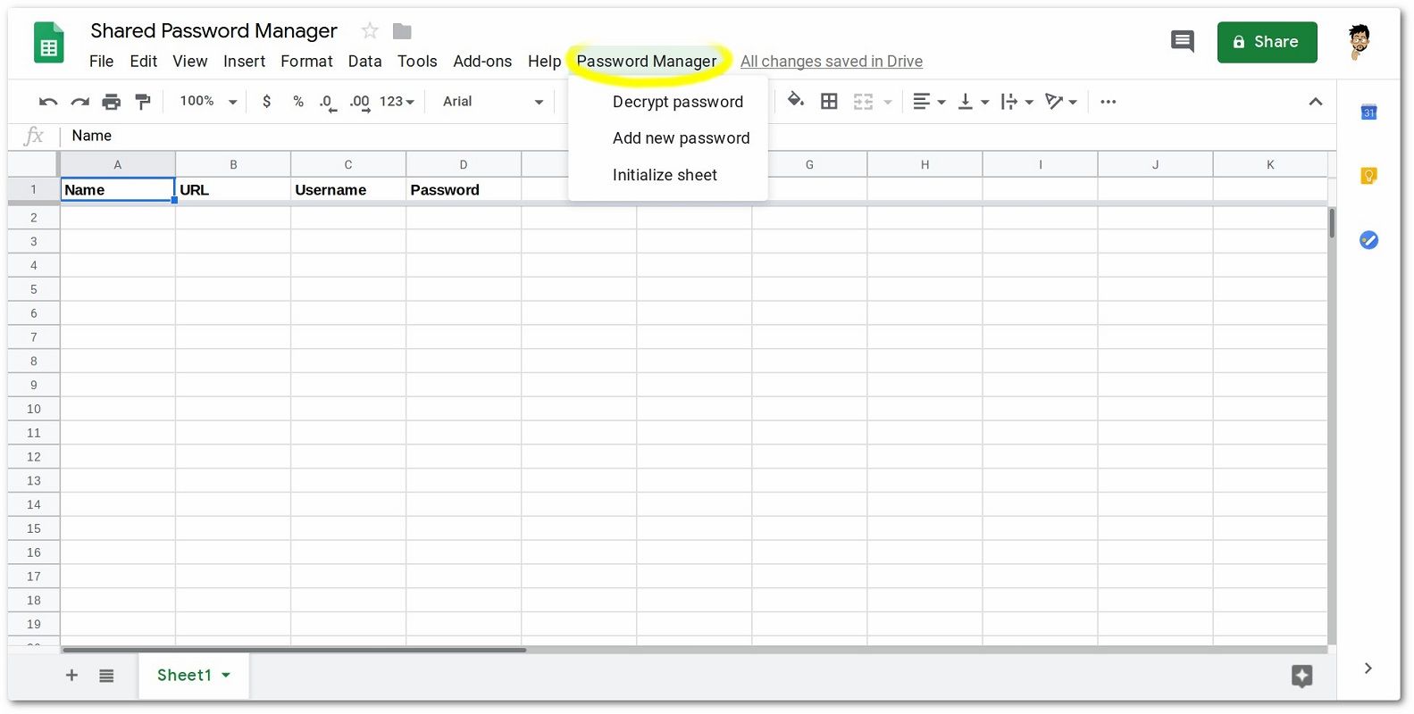Screen dimensions: 1414x714
Task: Open the Format menu
Action: 306,62
